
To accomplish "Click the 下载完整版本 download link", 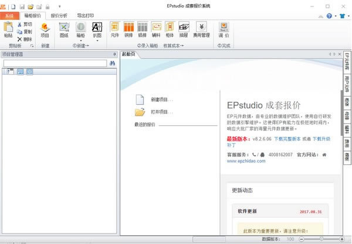I will (x=287, y=139).
